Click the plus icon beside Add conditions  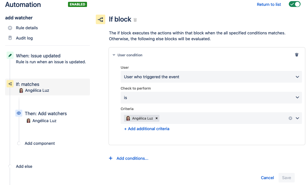tap(111, 158)
